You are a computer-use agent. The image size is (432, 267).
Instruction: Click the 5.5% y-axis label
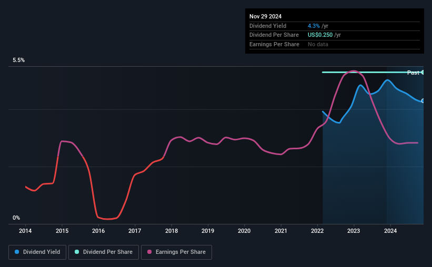point(19,60)
